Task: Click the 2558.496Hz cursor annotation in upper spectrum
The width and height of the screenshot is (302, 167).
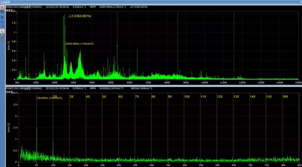Action: 80,44
